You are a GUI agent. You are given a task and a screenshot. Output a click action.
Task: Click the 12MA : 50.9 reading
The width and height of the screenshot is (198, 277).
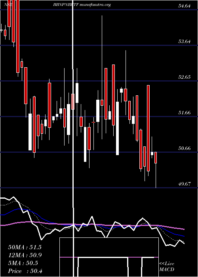(x=25, y=255)
